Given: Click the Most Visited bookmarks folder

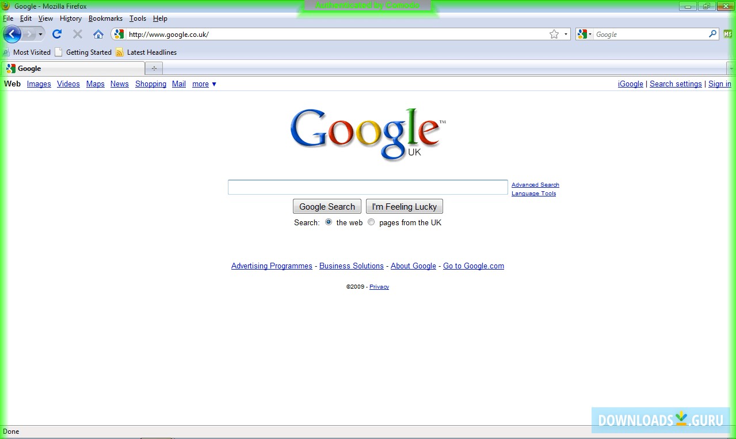Looking at the screenshot, I should 26,52.
